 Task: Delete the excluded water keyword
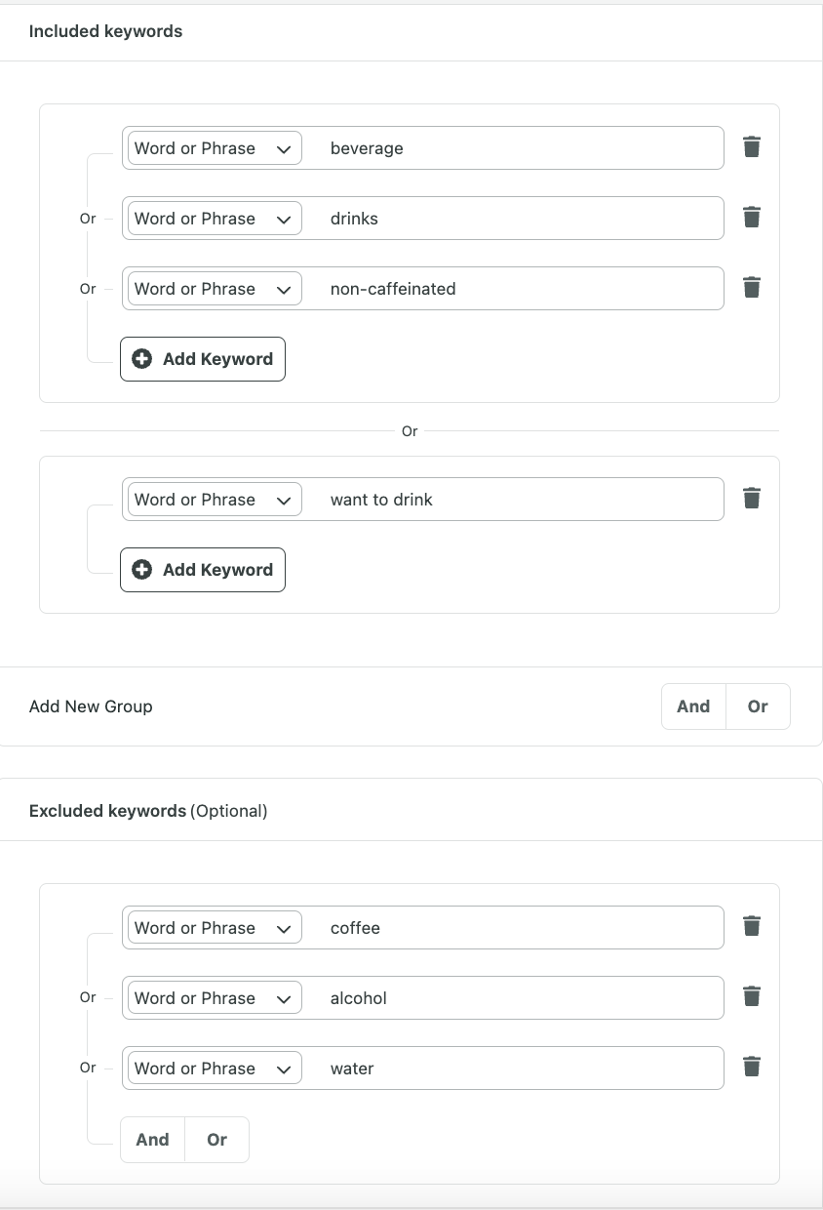point(752,1067)
